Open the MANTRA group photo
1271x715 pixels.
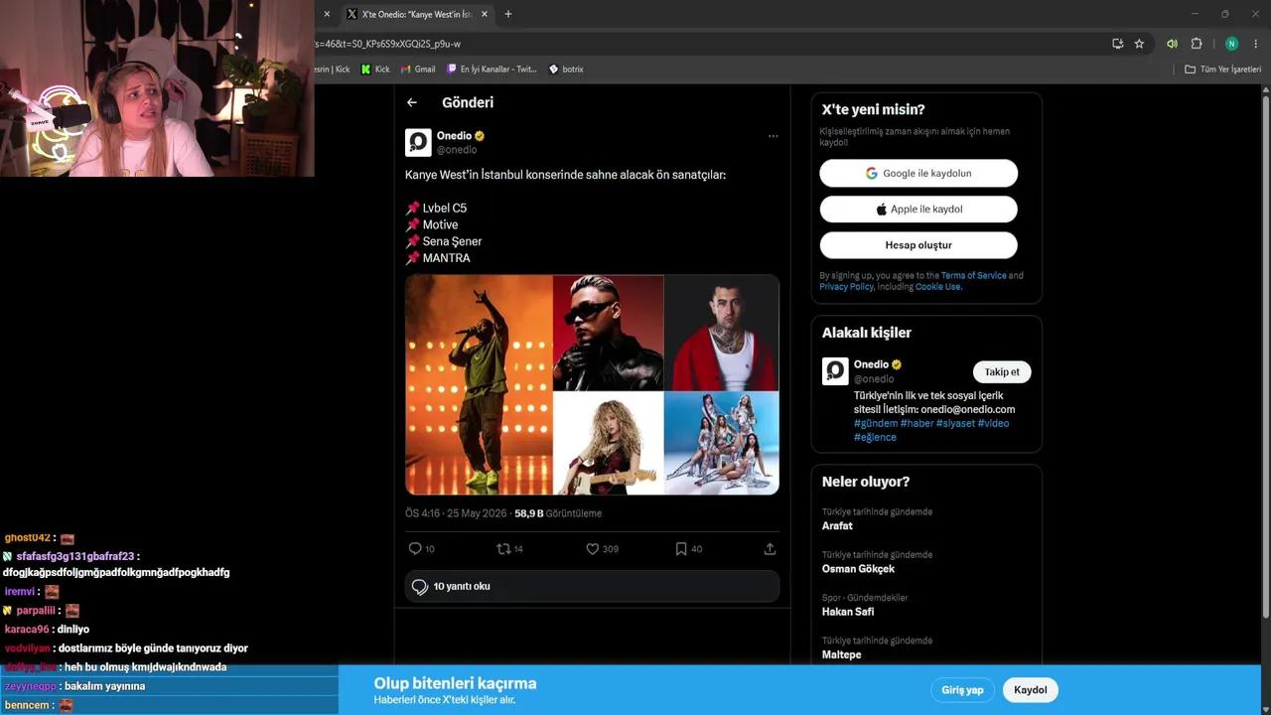[x=722, y=443]
